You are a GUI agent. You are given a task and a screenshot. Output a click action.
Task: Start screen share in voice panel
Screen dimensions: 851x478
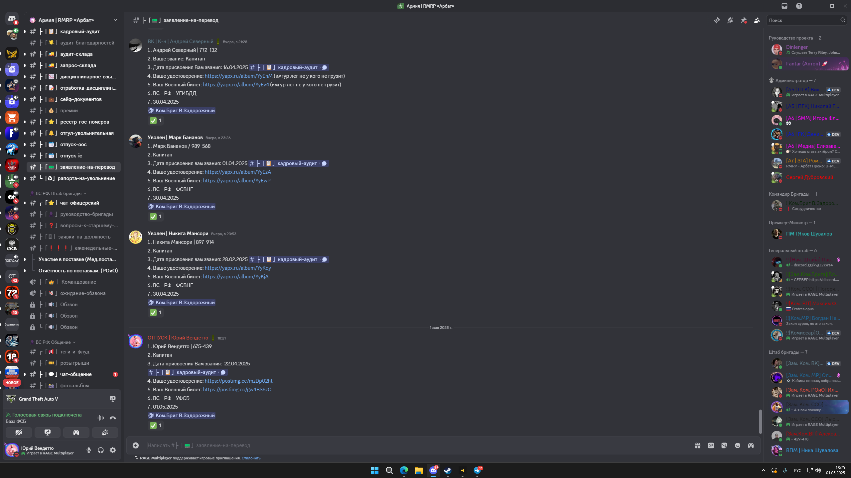48,432
